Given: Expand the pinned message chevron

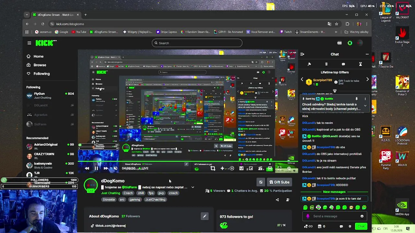Looking at the screenshot, I should pyautogui.click(x=365, y=106).
